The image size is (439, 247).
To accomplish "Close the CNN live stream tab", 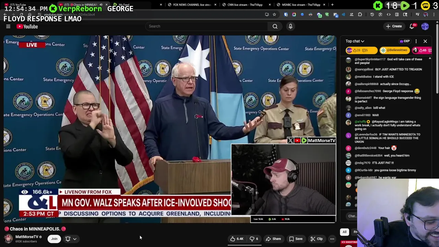I will [x=270, y=5].
